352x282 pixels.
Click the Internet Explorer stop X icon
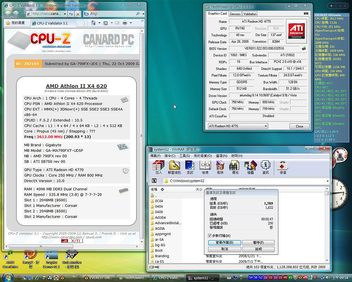(x=78, y=14)
